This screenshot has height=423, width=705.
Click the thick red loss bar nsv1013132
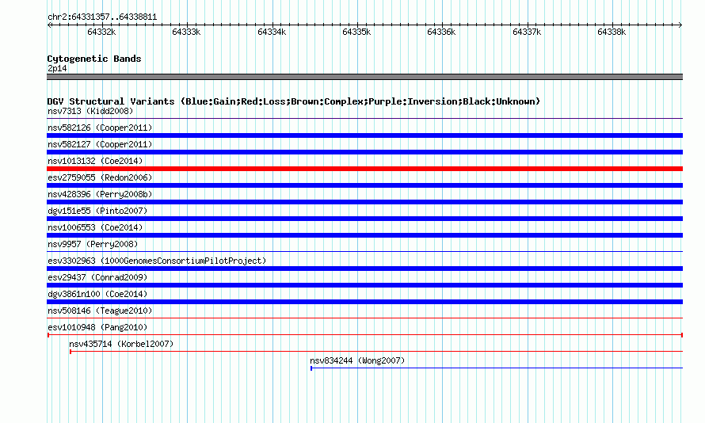(364, 169)
